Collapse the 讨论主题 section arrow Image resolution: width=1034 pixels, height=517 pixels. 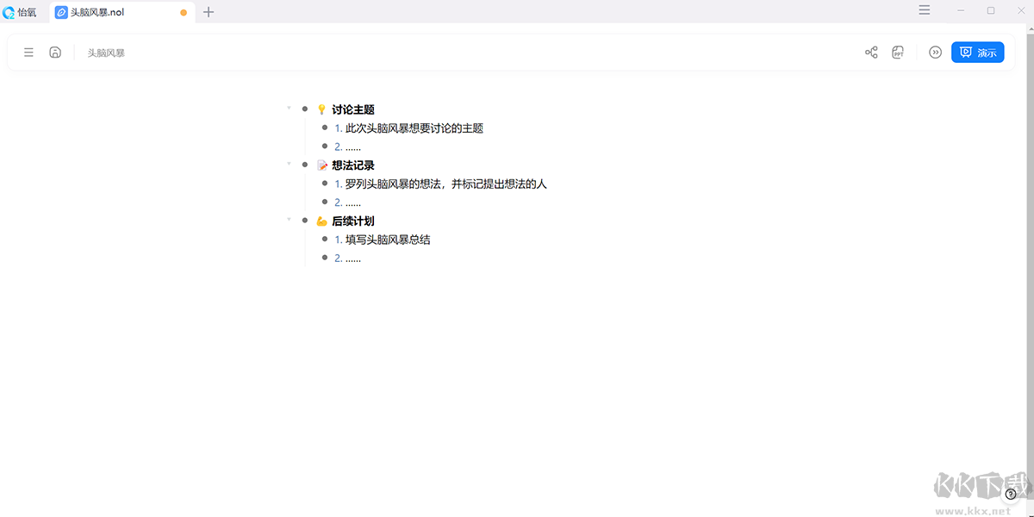click(x=289, y=108)
